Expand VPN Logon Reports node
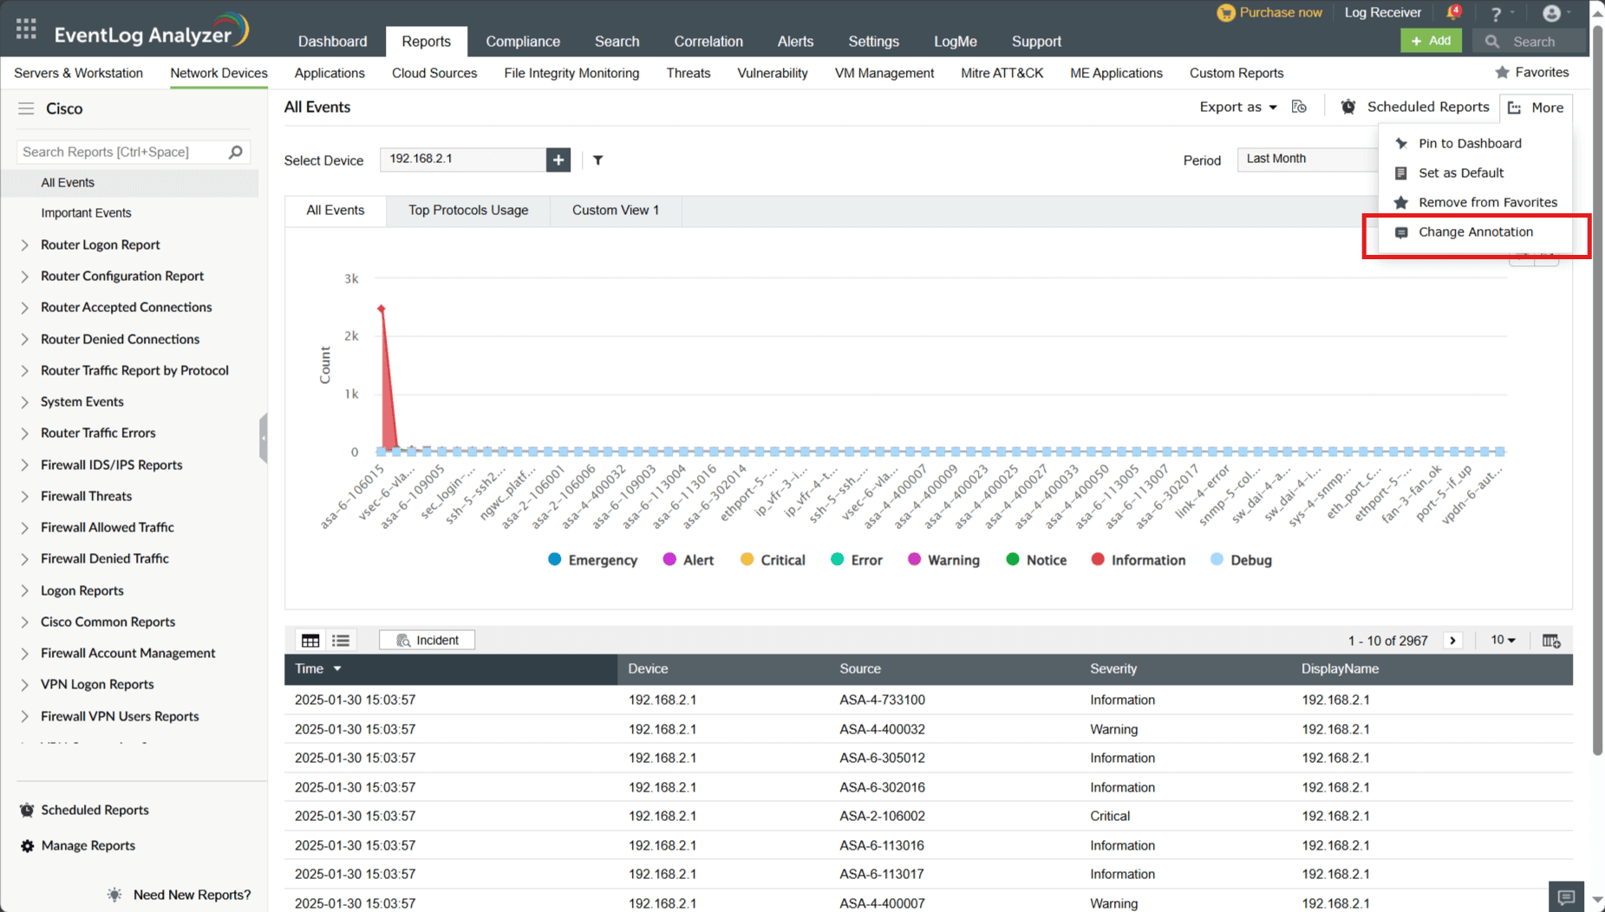 pyautogui.click(x=24, y=685)
